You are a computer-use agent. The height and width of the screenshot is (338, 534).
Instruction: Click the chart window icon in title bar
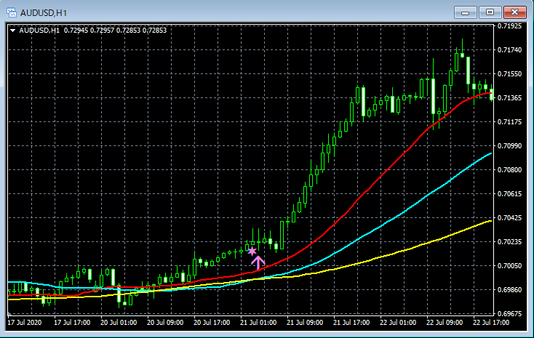tap(12, 12)
